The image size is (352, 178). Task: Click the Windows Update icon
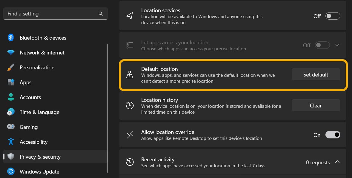pyautogui.click(x=11, y=171)
